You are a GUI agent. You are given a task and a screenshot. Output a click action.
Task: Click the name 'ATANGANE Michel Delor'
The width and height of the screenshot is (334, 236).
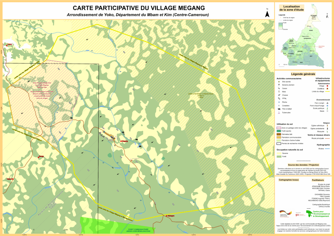pos(321,186)
